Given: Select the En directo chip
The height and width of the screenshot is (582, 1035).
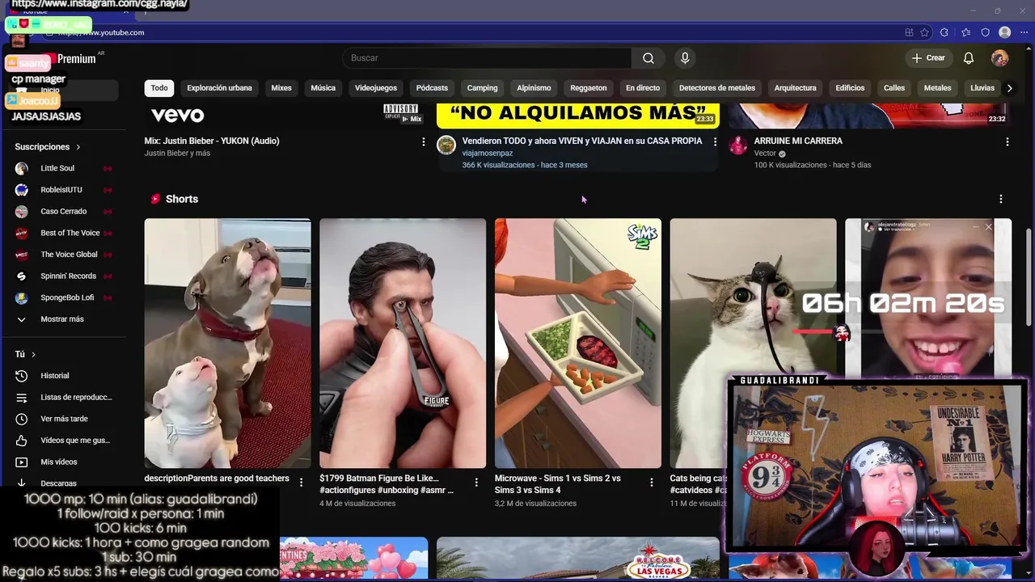Looking at the screenshot, I should click(643, 88).
